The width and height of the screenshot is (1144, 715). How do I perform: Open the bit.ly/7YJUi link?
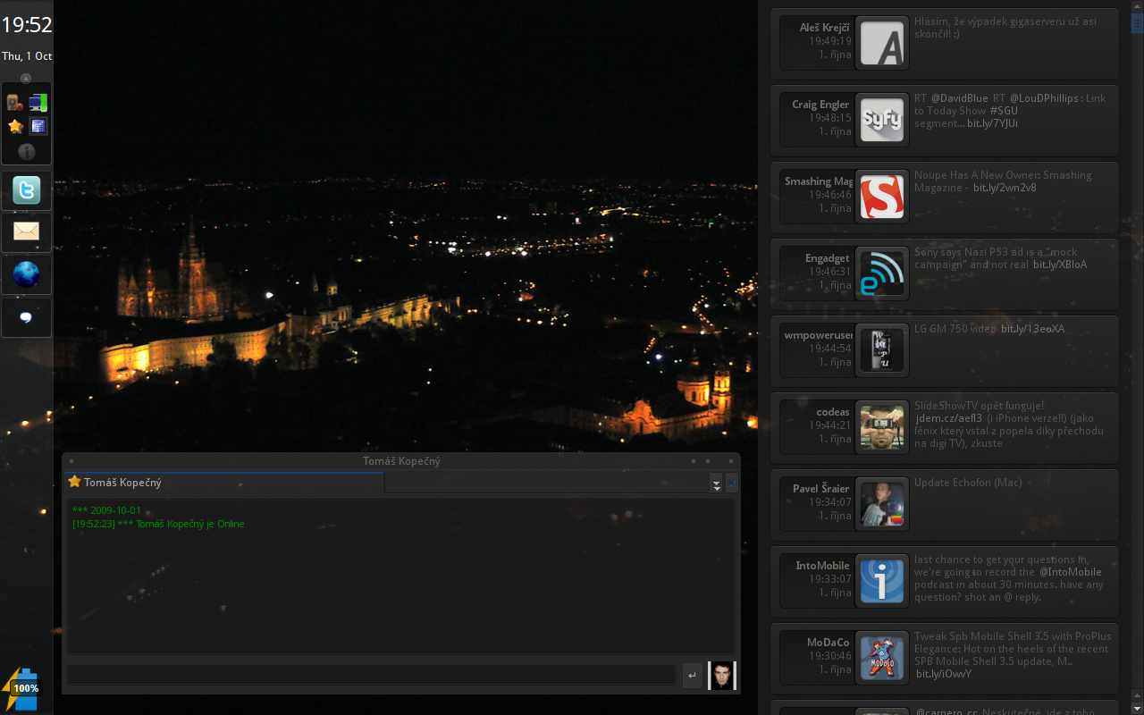pos(992,123)
